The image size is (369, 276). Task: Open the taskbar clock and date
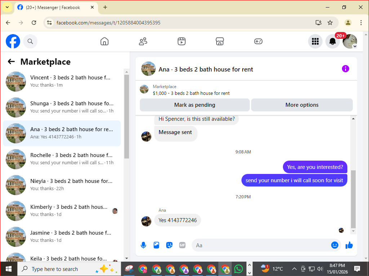[x=337, y=269]
